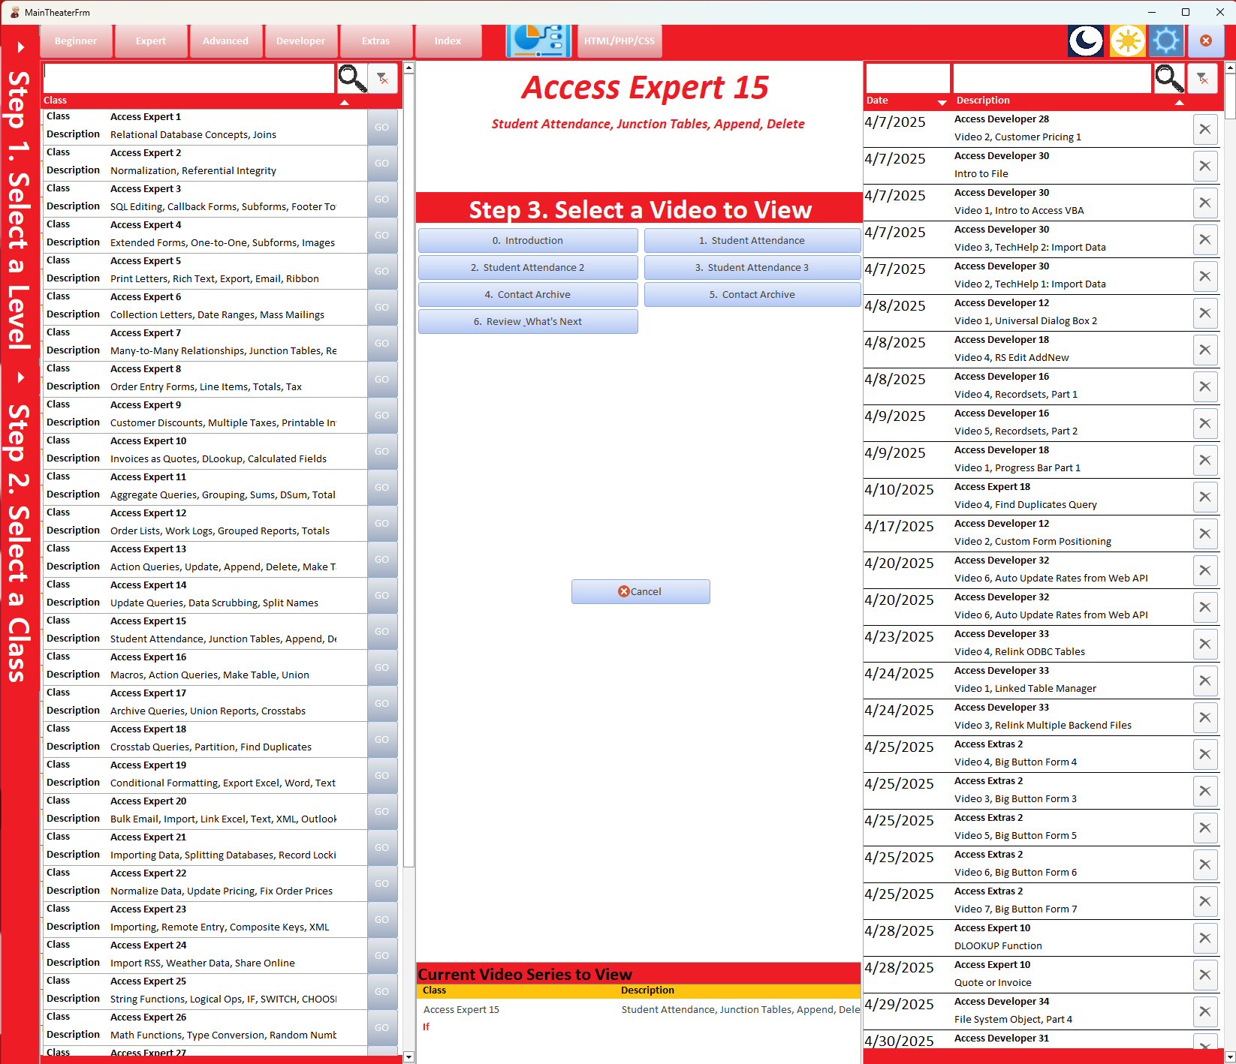Sort class list by Class arrow

345,102
